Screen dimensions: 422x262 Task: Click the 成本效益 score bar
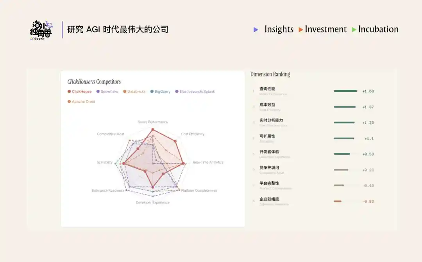click(x=345, y=107)
